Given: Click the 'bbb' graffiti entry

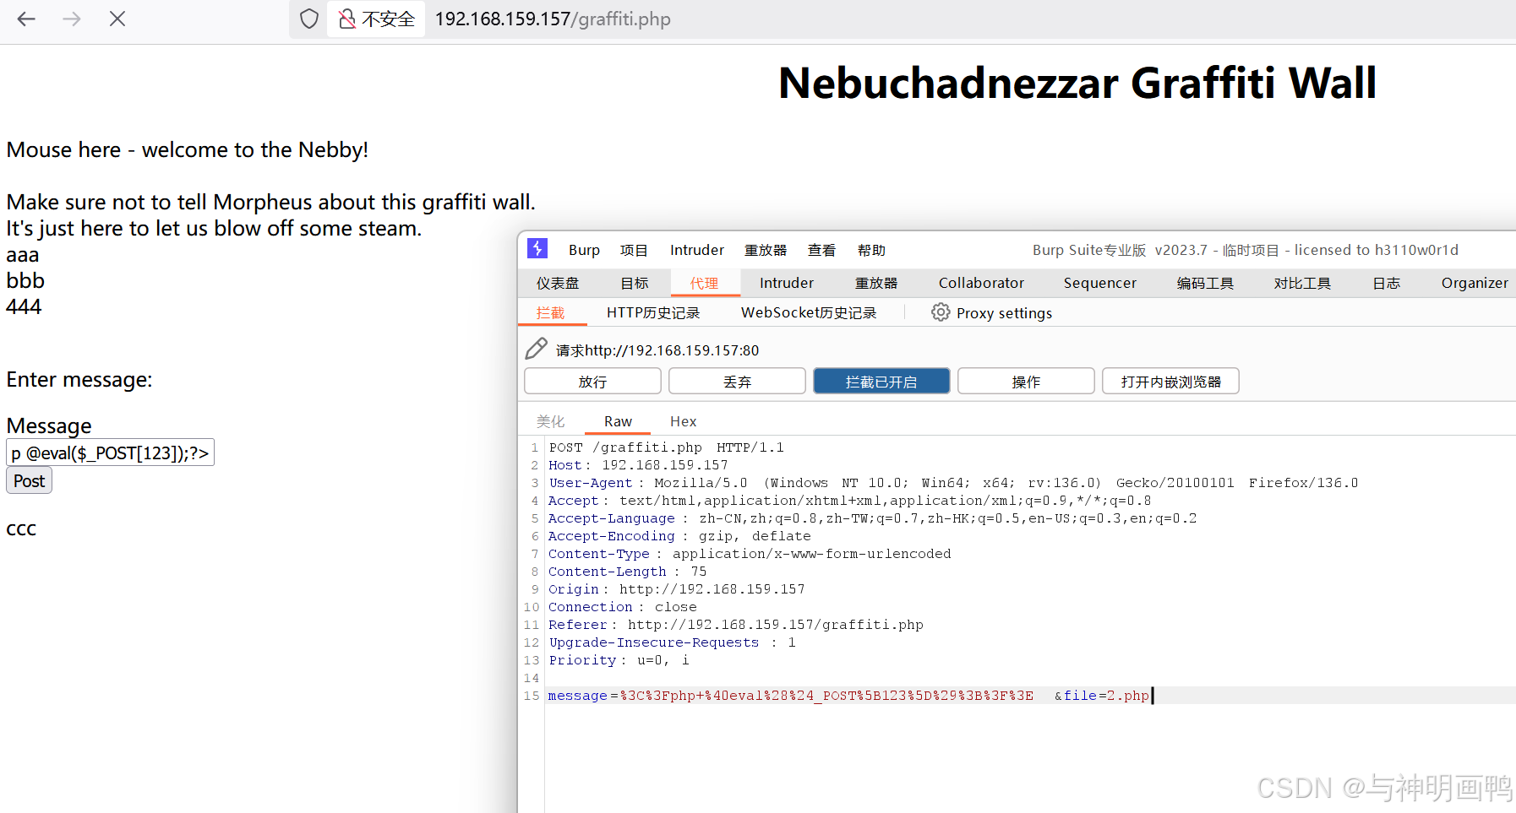Looking at the screenshot, I should tap(25, 280).
